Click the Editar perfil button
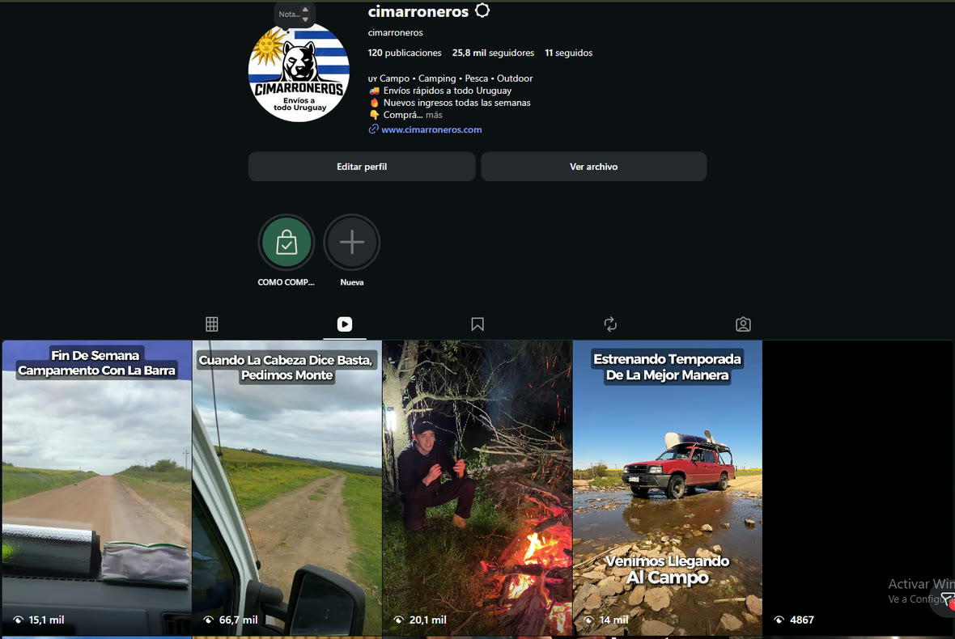 coord(362,167)
